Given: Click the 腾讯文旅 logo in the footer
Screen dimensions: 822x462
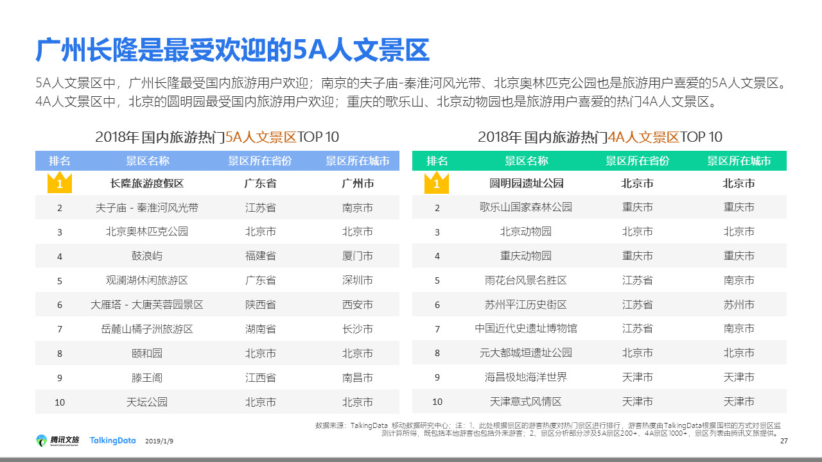Looking at the screenshot, I should (x=58, y=440).
